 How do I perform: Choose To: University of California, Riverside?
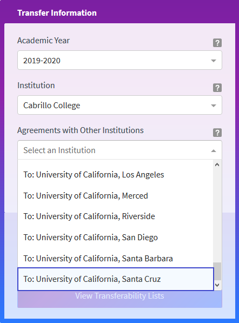(x=116, y=216)
